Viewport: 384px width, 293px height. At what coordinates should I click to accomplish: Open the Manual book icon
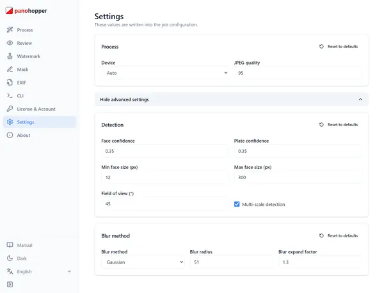(x=10, y=245)
